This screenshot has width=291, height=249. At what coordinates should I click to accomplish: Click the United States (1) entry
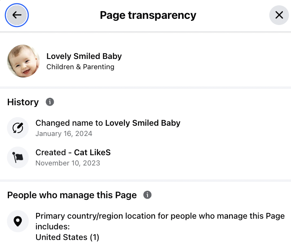pyautogui.click(x=67, y=237)
